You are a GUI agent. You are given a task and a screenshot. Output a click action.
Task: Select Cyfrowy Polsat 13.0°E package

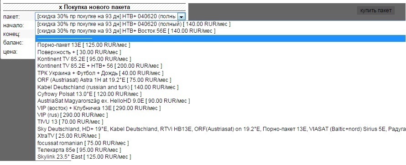tap(220, 94)
